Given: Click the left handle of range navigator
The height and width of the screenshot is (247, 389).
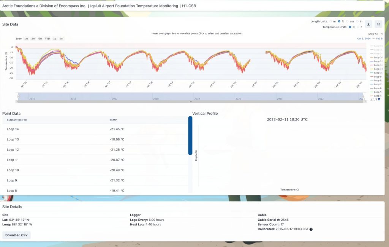Looking at the screenshot, I should [19, 97].
